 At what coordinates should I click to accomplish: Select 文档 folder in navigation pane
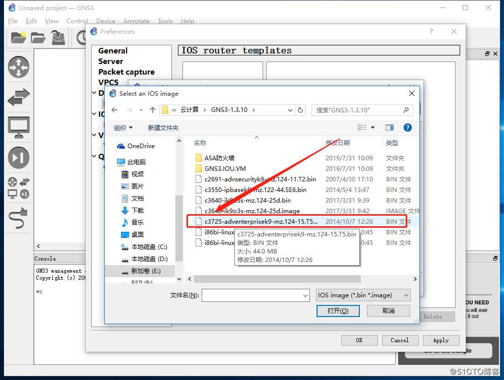pyautogui.click(x=133, y=199)
